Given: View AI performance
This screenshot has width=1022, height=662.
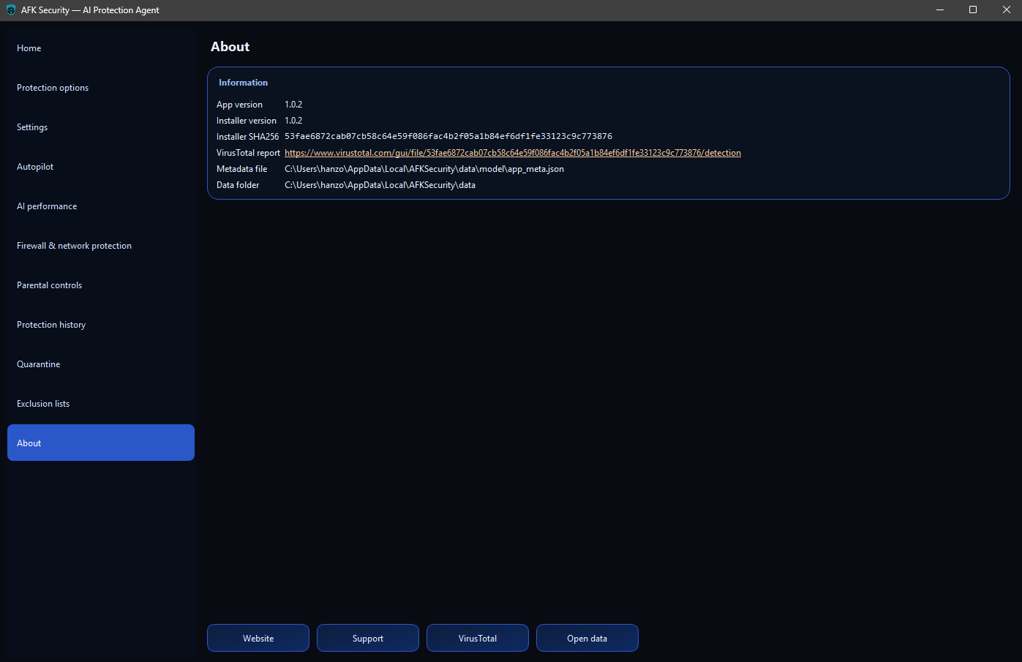Looking at the screenshot, I should (47, 206).
